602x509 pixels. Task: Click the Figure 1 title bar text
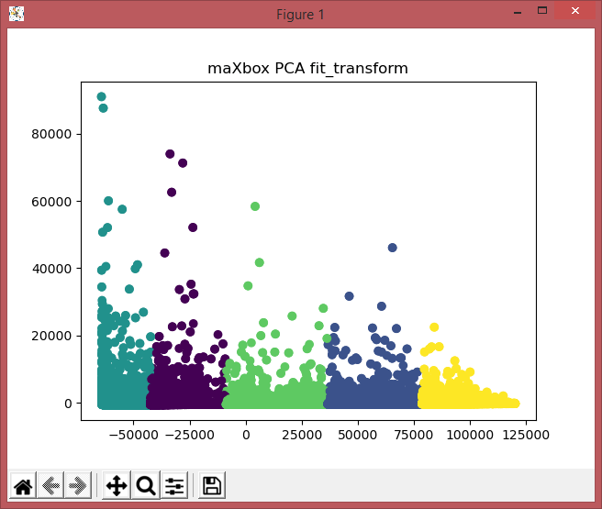click(301, 14)
